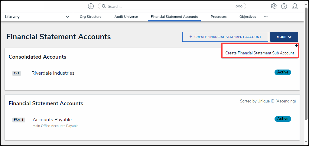Click the advanced search ellipsis icon
The height and width of the screenshot is (146, 309).
(239, 6)
